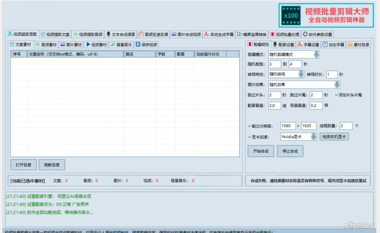Click the waveform icon on 视频提取音频 tab
The image size is (380, 233).
point(76,34)
